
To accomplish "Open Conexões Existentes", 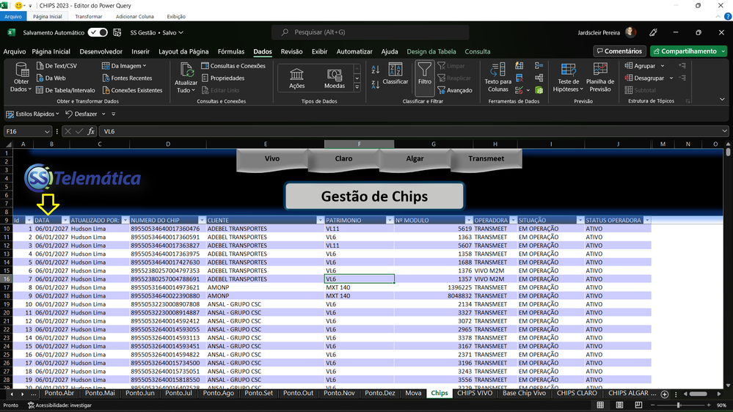I will click(x=132, y=90).
